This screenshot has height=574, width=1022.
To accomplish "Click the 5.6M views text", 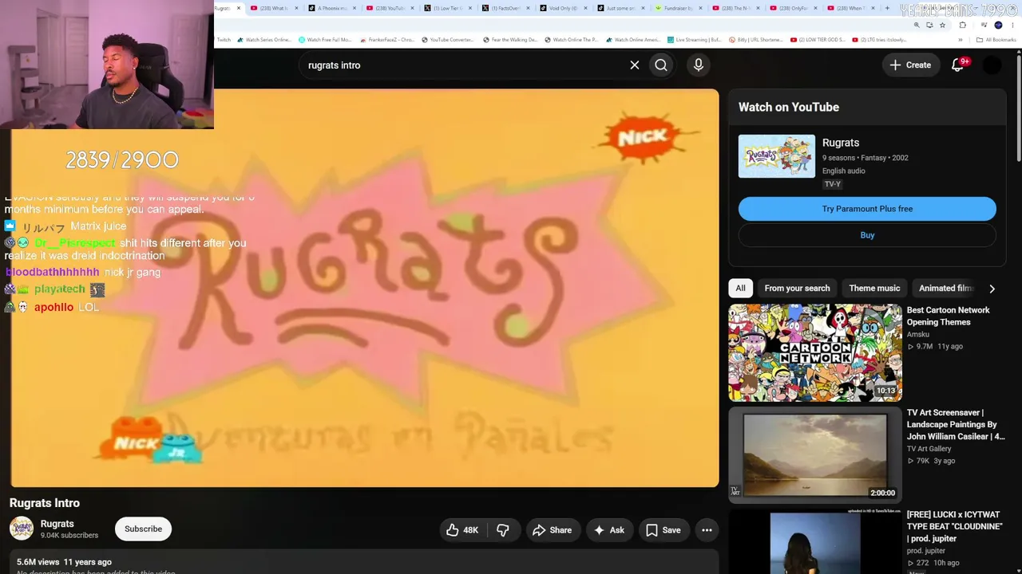I will point(38,562).
